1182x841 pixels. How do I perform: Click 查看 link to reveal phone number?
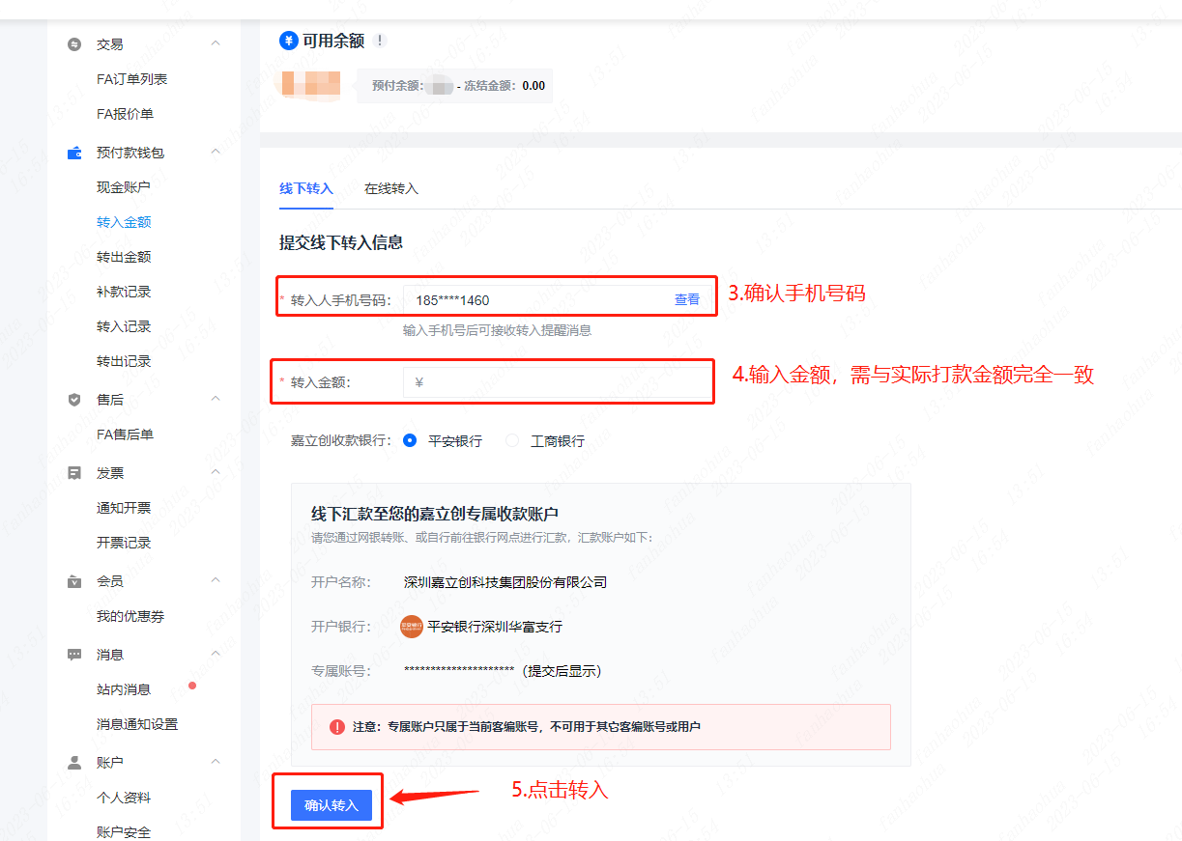(x=686, y=300)
